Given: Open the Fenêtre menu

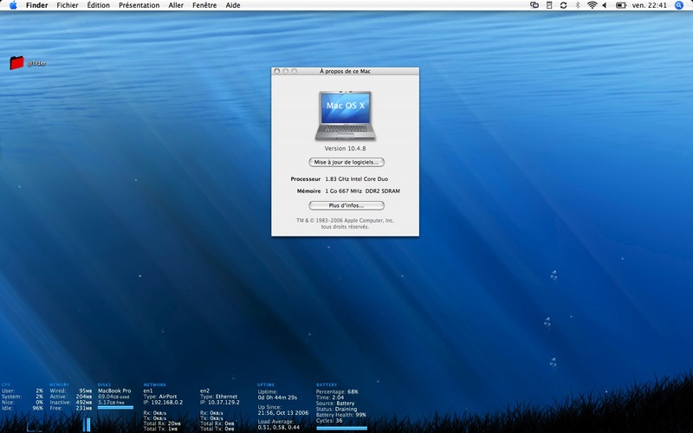Looking at the screenshot, I should (204, 5).
